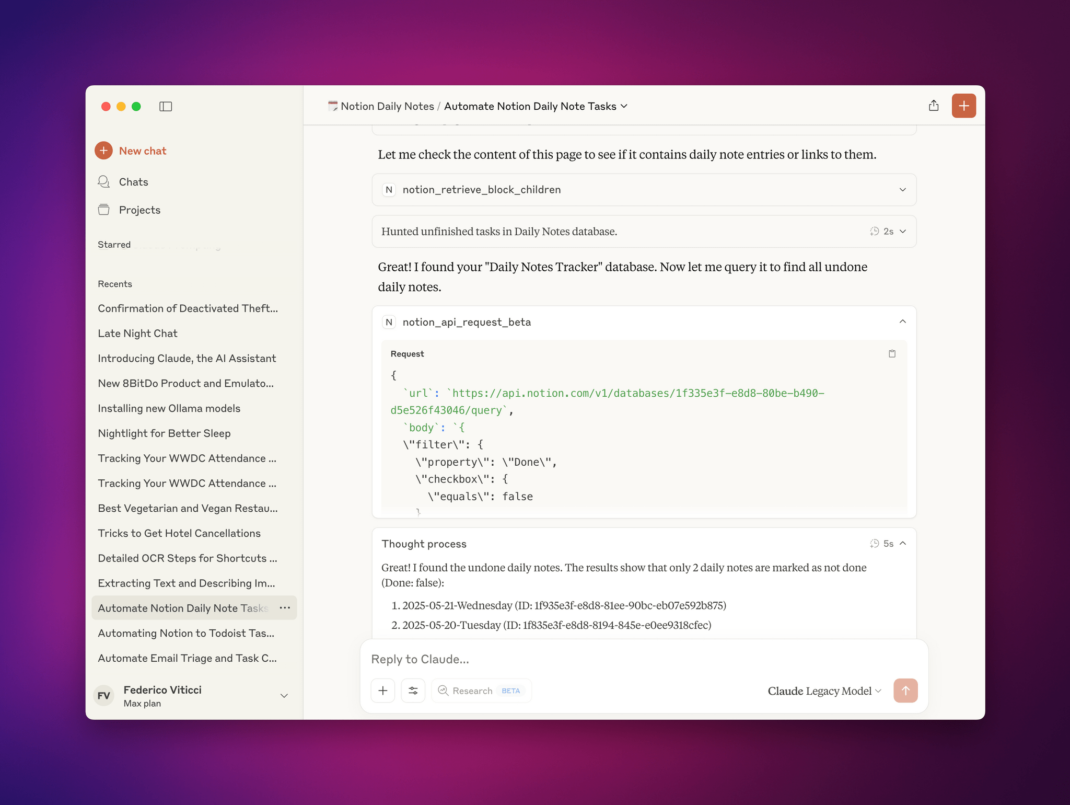Click the Max plan label

point(142,704)
